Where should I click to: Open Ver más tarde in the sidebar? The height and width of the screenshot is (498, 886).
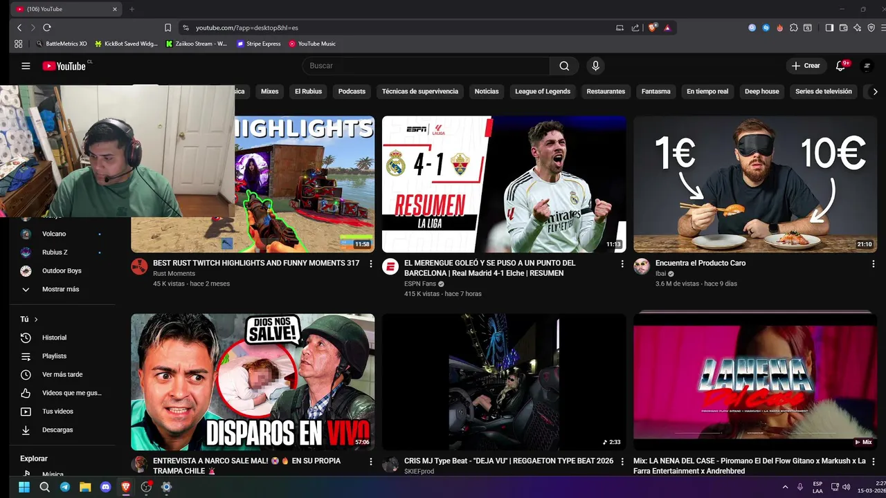tap(62, 374)
